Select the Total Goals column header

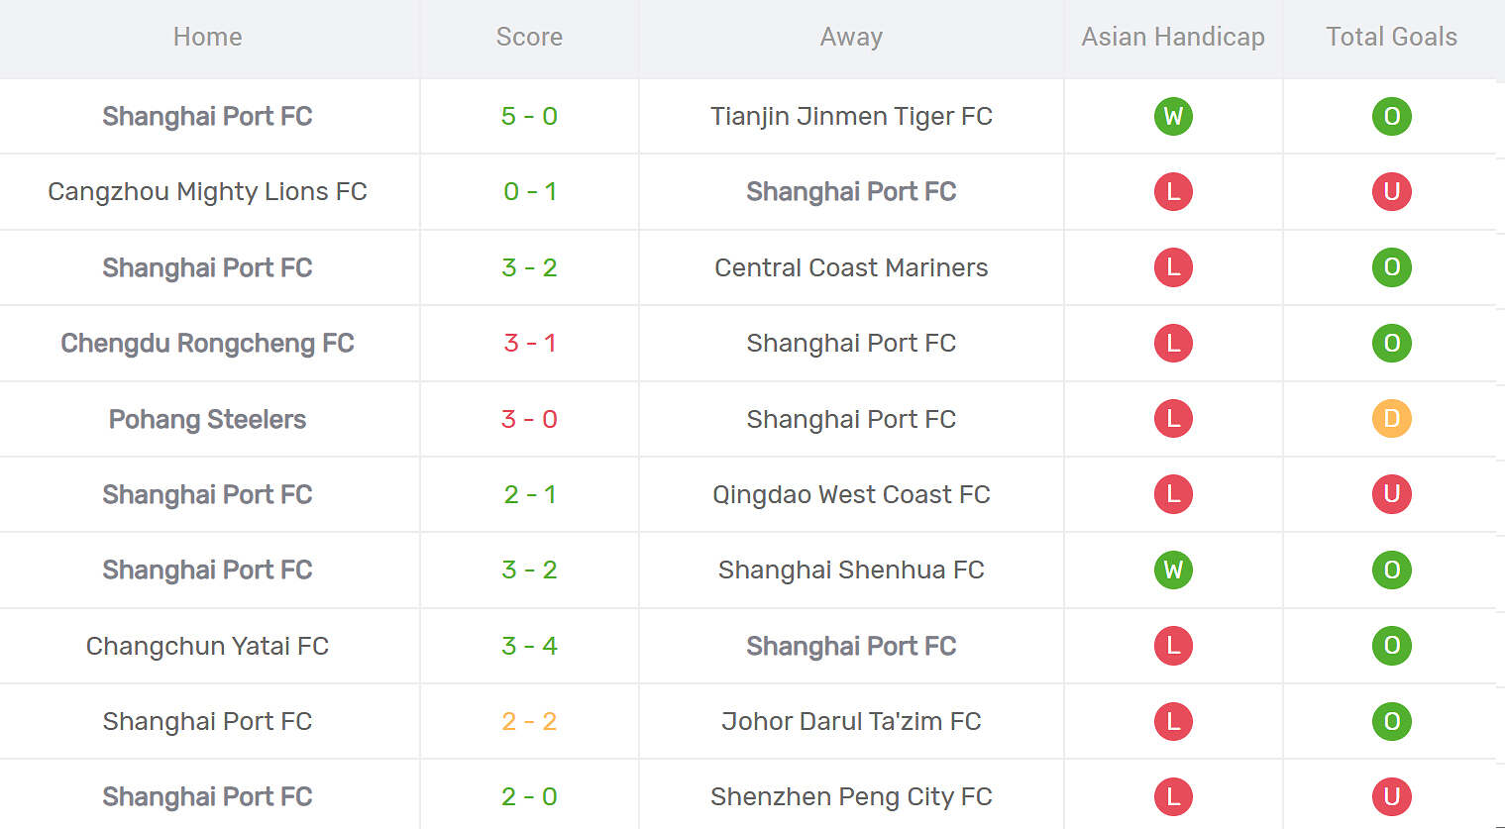[x=1391, y=37]
